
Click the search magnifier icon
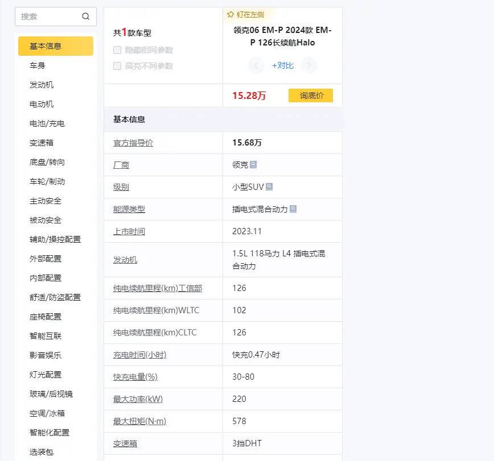(x=86, y=16)
